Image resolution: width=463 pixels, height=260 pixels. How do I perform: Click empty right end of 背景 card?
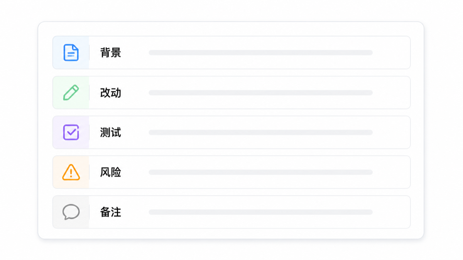[x=391, y=53]
